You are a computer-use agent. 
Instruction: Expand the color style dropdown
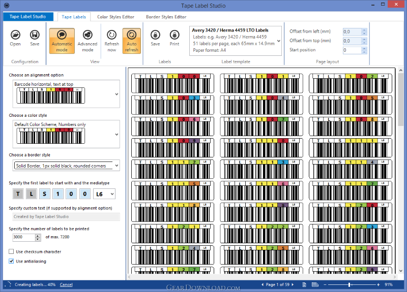click(x=117, y=134)
